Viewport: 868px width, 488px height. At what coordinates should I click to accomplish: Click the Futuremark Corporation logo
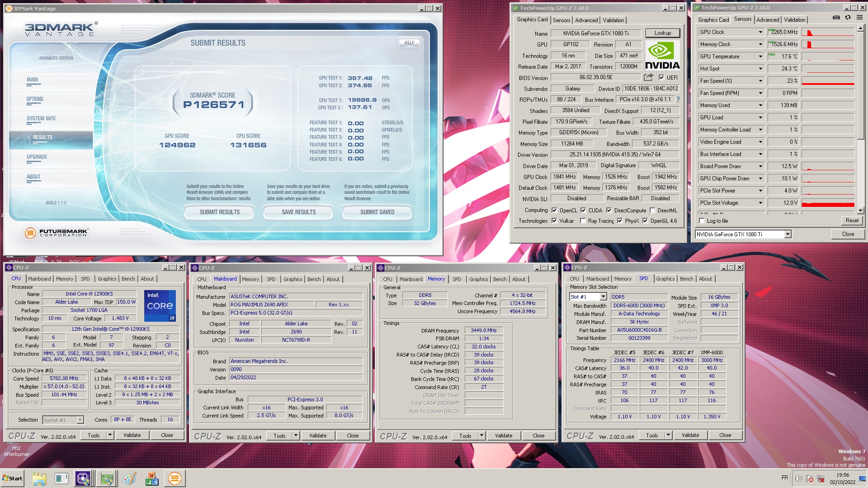pos(56,233)
